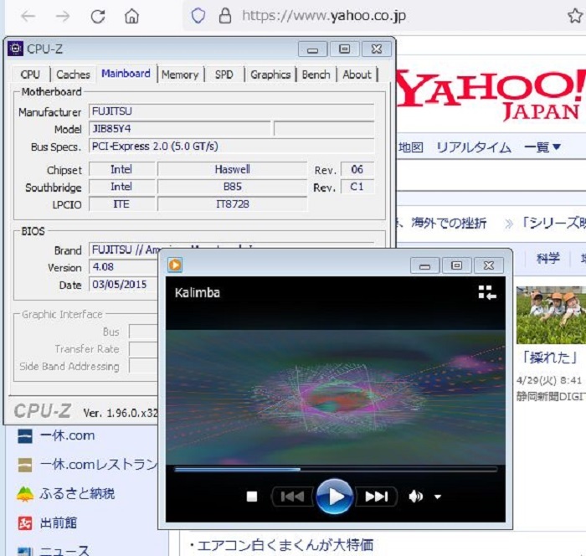This screenshot has width=586, height=556.
Task: Click the IT8728 LPCIO value
Action: coord(232,204)
